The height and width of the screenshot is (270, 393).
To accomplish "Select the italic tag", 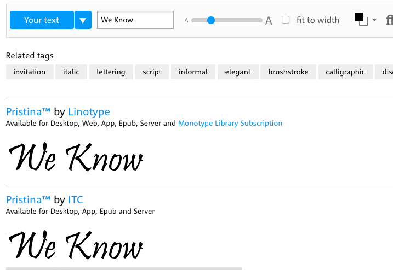I will coord(71,72).
